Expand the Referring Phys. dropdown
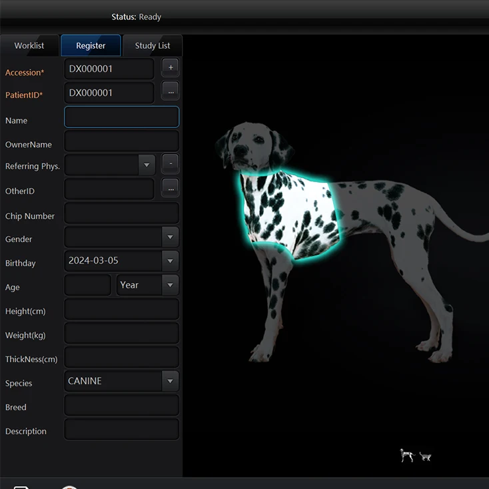Screen dimensions: 489x489 (x=147, y=165)
